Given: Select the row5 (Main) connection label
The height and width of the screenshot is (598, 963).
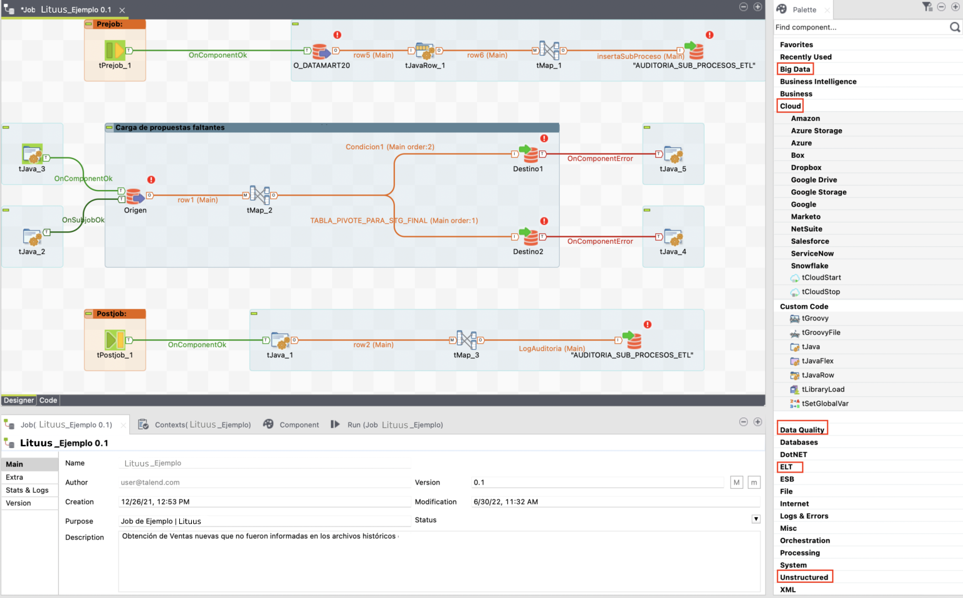Looking at the screenshot, I should pyautogui.click(x=374, y=55).
